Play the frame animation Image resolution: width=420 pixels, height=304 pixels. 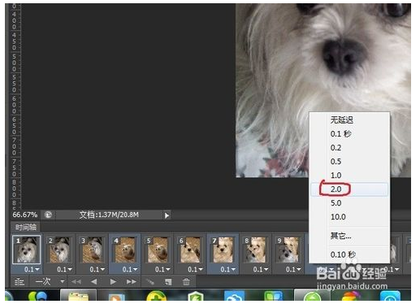pos(113,282)
